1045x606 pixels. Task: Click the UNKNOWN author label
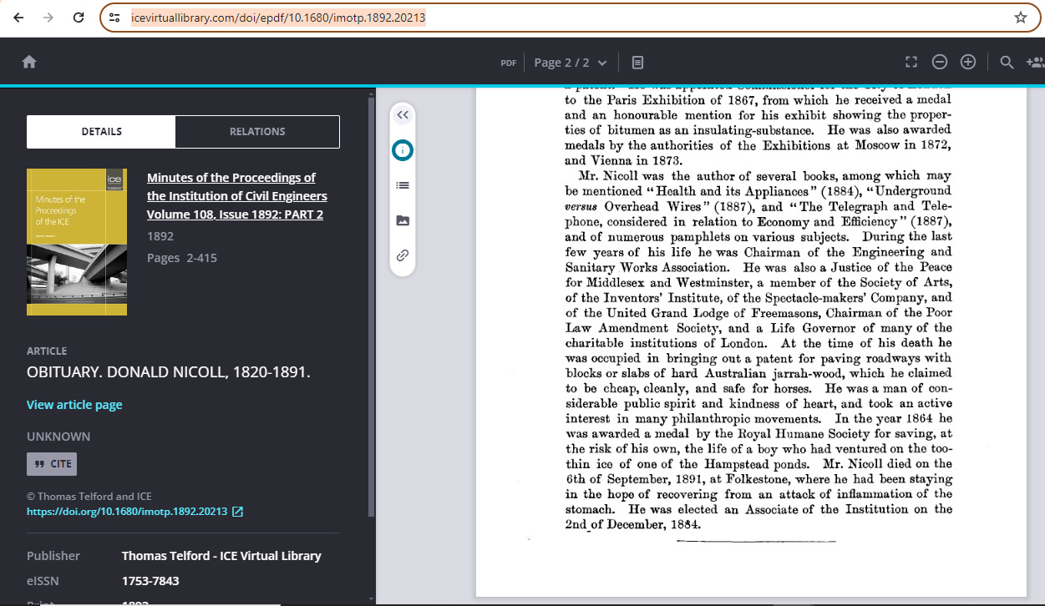coord(58,437)
